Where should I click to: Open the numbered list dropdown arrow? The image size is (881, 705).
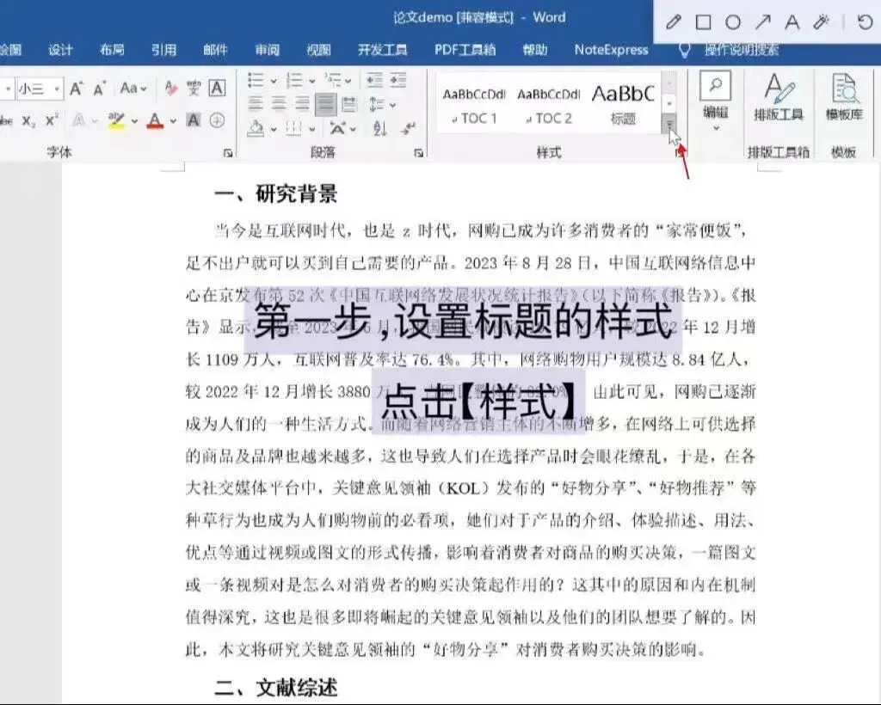tap(312, 81)
